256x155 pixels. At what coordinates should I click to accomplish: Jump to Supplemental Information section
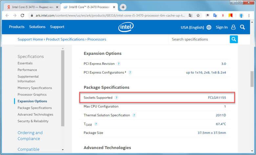tap(28, 79)
